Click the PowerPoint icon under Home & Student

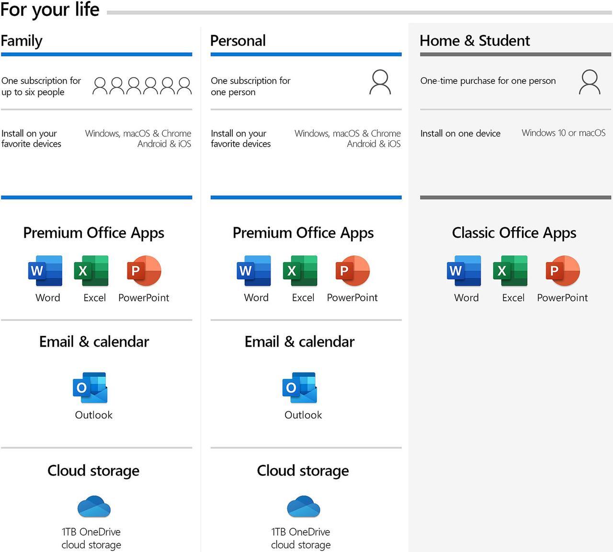(x=563, y=271)
